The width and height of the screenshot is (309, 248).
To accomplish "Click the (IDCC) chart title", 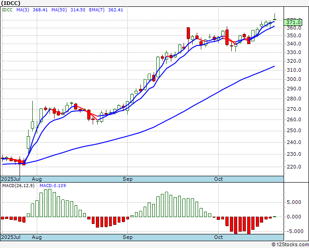I will click(x=11, y=3).
